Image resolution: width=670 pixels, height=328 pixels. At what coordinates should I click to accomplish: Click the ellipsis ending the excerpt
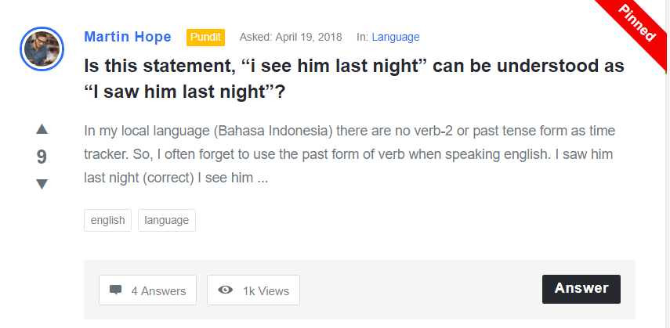(x=263, y=178)
